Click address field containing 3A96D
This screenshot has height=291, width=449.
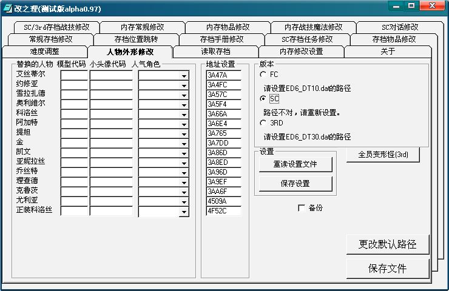tap(224, 172)
